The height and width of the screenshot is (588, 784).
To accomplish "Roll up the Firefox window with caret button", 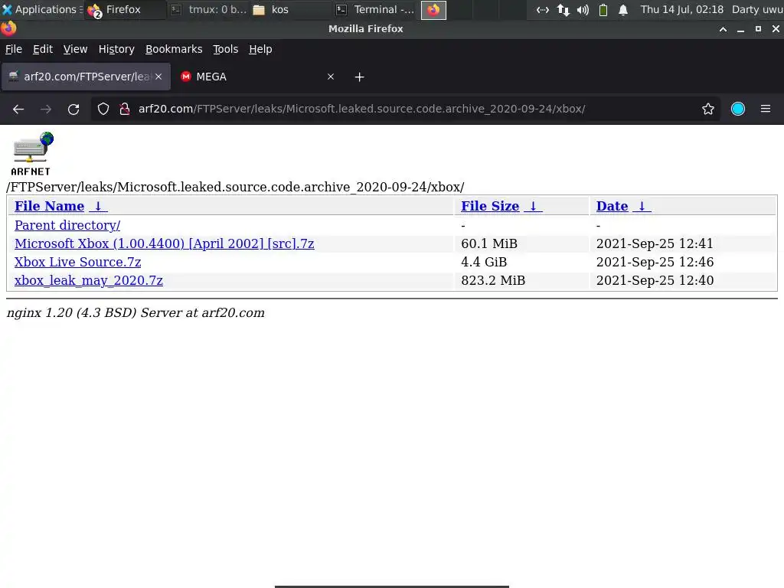I will (x=723, y=29).
